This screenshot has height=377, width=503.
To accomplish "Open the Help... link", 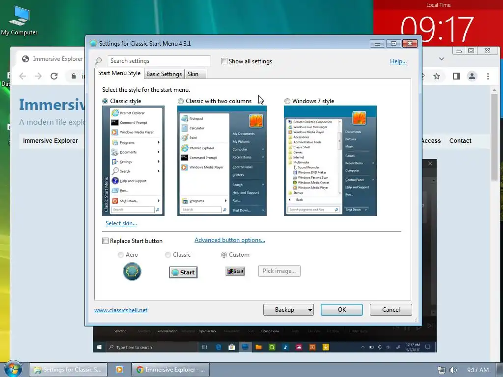I will coord(398,61).
